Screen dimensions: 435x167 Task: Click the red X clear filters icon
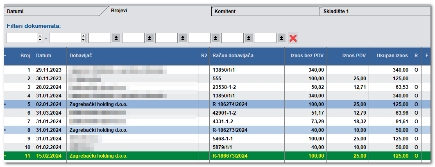pos(293,38)
